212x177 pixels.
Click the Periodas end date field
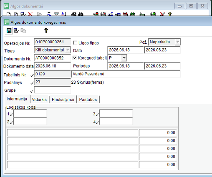tap(162, 66)
